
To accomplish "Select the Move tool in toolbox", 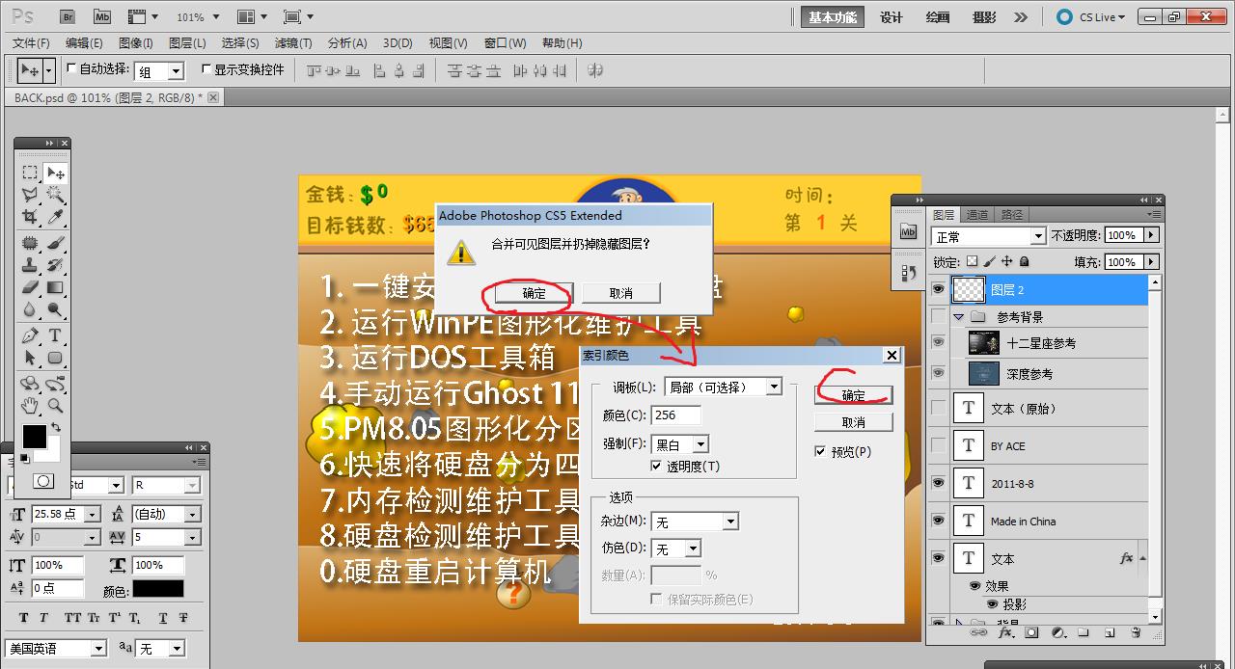I will pos(55,173).
